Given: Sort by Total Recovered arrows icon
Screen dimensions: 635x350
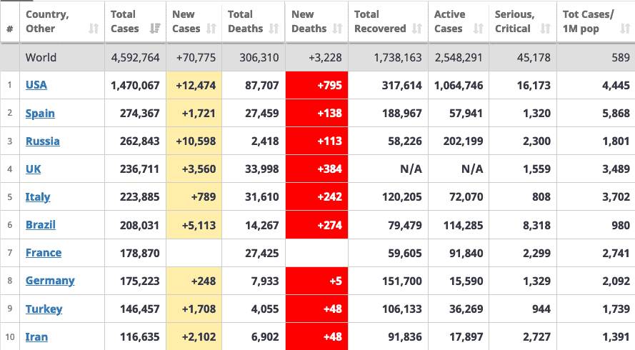Looking at the screenshot, I should [417, 29].
